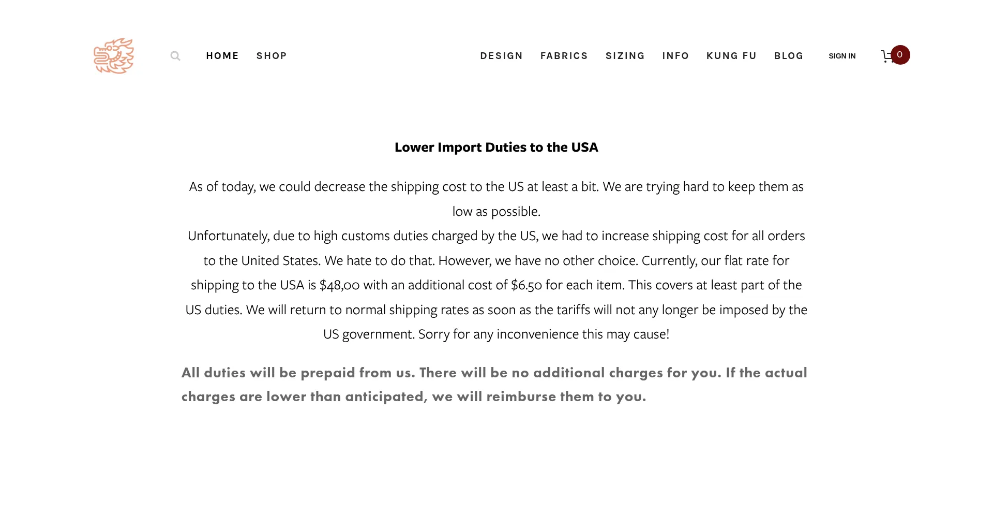This screenshot has height=514, width=993.
Task: Click the "Lower Import Duties to the USA" heading
Action: [496, 148]
